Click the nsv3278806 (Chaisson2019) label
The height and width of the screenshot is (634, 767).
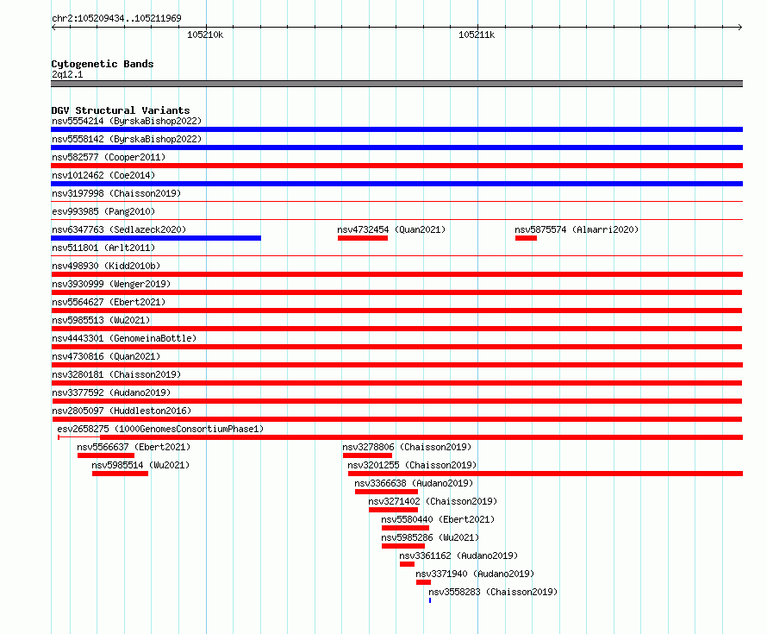click(x=407, y=447)
